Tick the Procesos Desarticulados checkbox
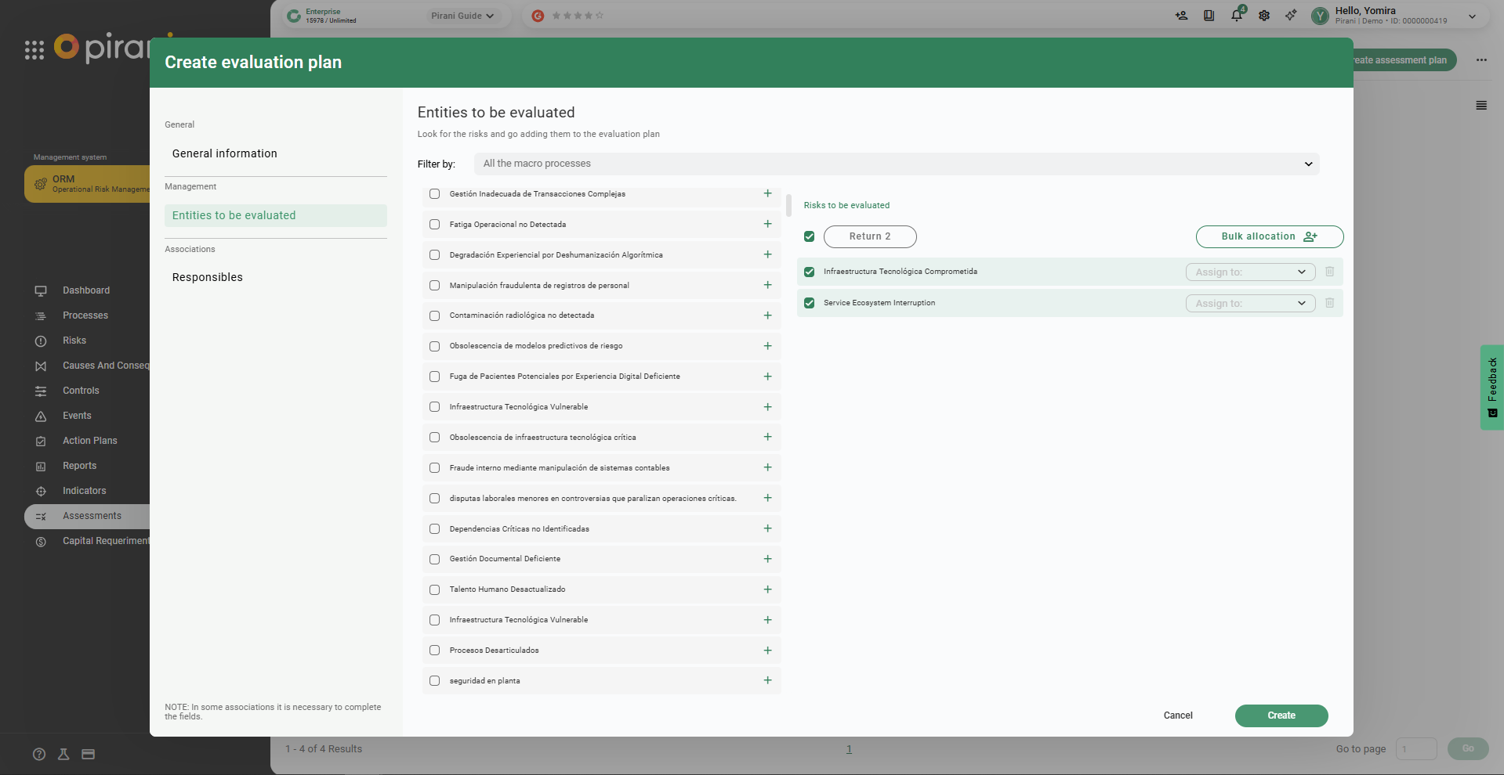Image resolution: width=1504 pixels, height=775 pixels. point(435,651)
